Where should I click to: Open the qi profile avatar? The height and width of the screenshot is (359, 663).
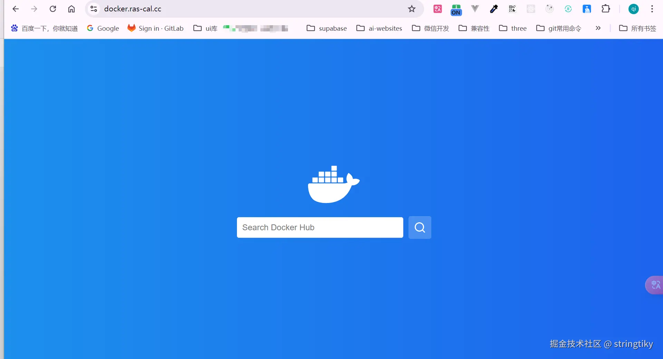pos(634,9)
